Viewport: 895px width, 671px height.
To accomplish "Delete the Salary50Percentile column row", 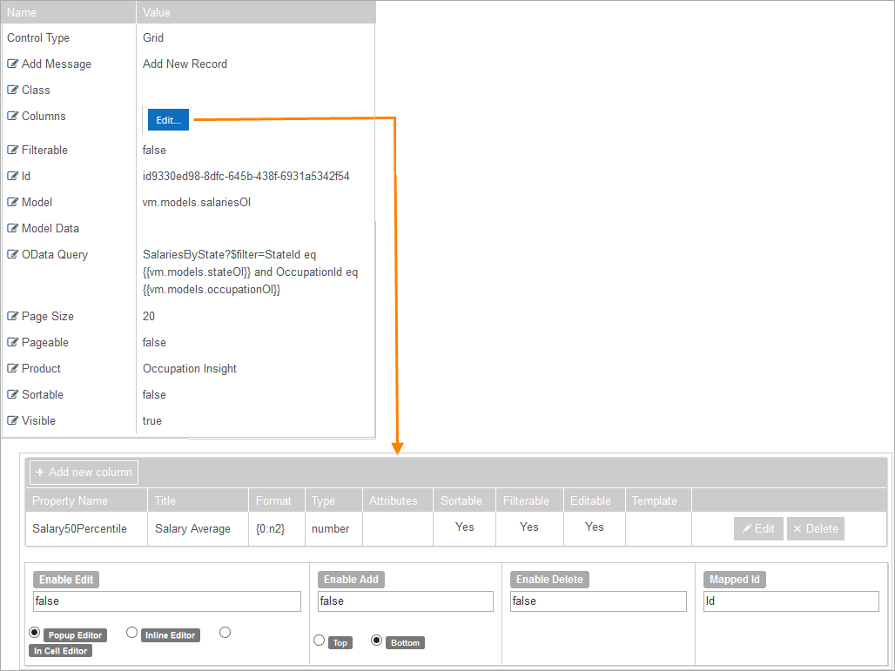I will pyautogui.click(x=815, y=528).
